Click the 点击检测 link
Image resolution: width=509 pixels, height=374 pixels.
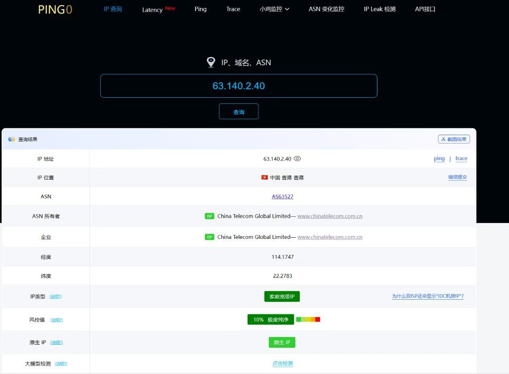283,363
